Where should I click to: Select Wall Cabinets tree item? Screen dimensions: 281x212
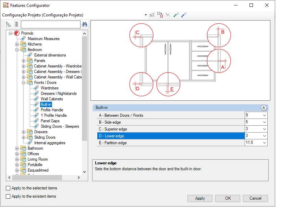(52, 99)
